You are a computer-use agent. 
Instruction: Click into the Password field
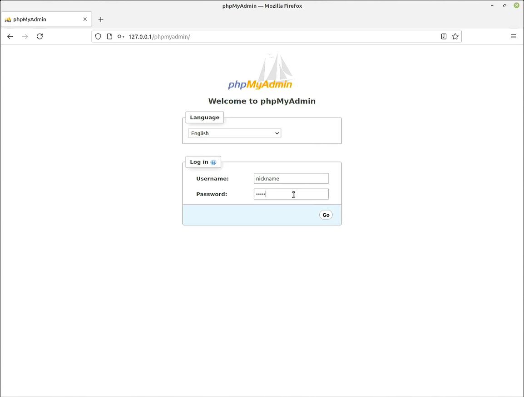coord(291,194)
